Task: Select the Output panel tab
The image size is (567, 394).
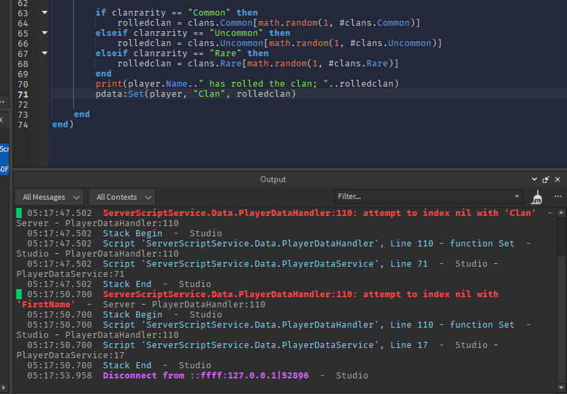Action: 272,179
